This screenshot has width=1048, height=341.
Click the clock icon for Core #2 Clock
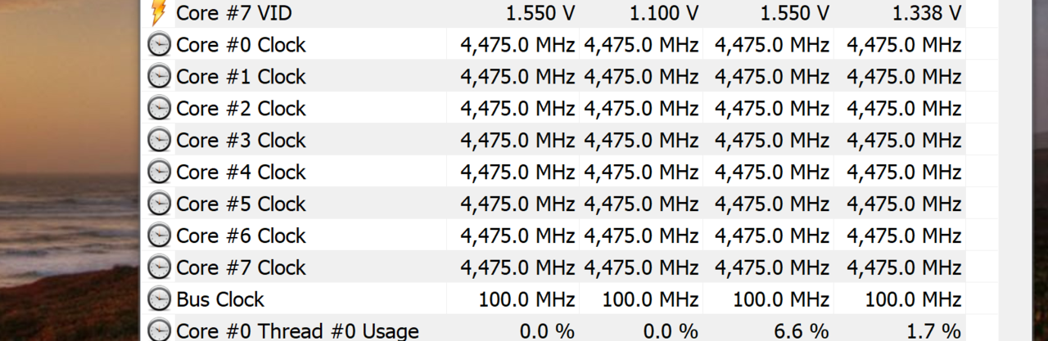point(159,109)
